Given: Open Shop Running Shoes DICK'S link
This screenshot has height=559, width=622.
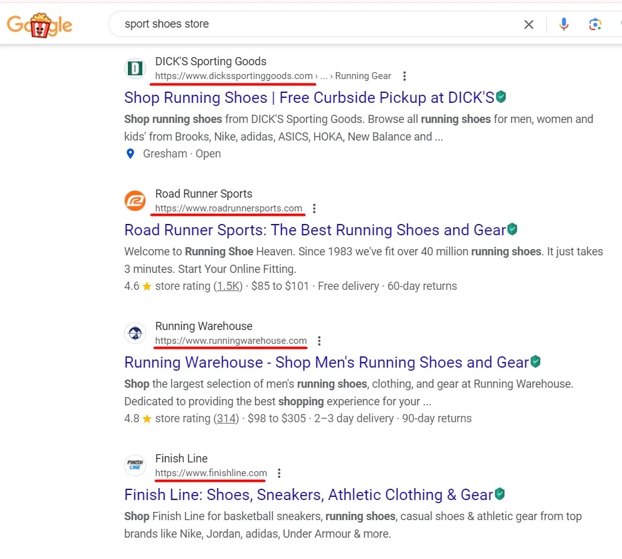Looking at the screenshot, I should pos(308,98).
